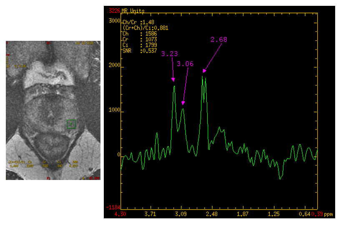Click the 3.23 peak annotation label
The image size is (341, 225).
(x=170, y=54)
